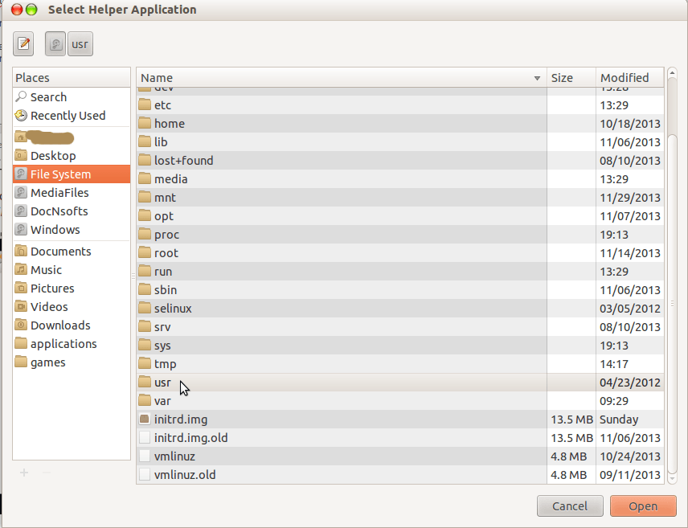Select Recently Used in Places
Image resolution: width=688 pixels, height=528 pixels.
pos(68,116)
